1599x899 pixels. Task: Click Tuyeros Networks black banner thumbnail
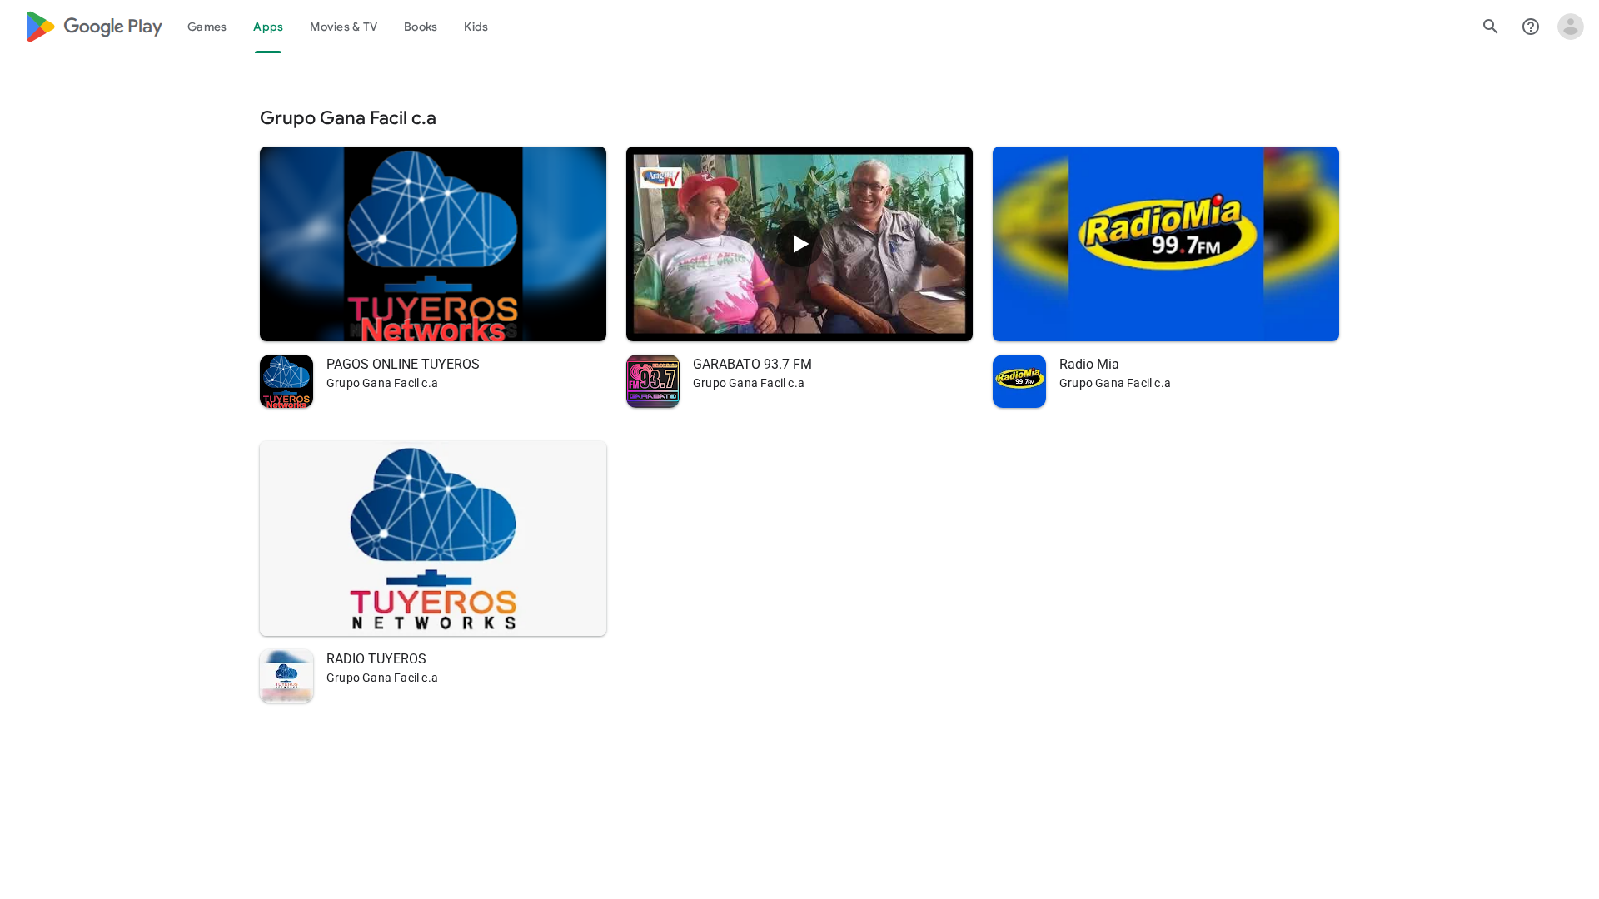click(x=433, y=244)
